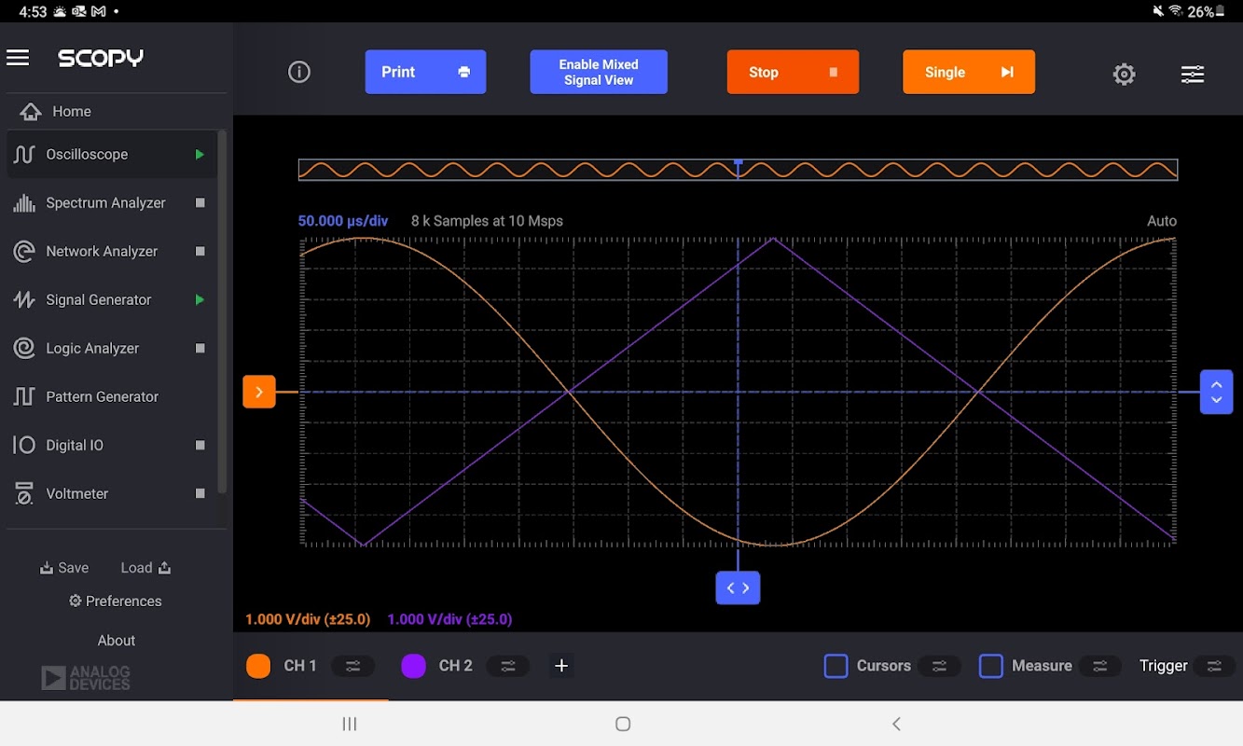Tap the Android recent apps icon
This screenshot has height=746, width=1243.
tap(350, 724)
